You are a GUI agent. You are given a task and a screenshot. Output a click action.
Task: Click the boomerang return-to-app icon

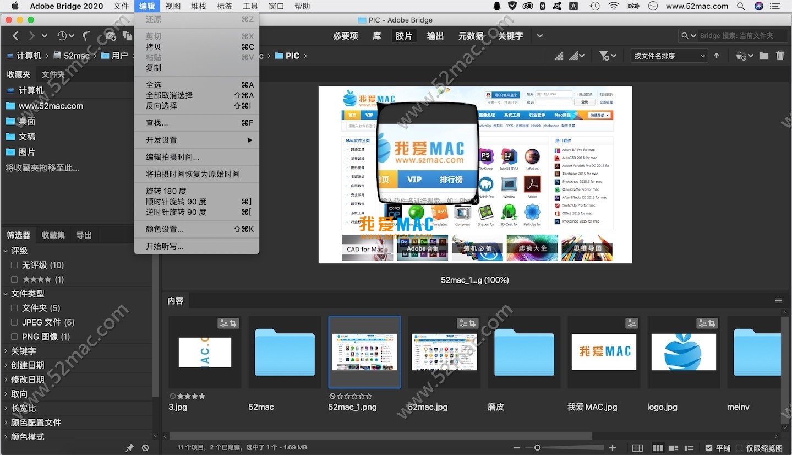pos(86,36)
